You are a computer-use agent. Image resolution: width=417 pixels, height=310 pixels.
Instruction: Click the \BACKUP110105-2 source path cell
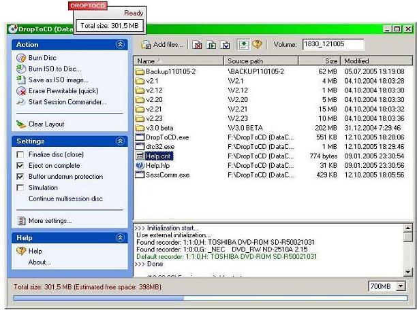click(x=256, y=71)
